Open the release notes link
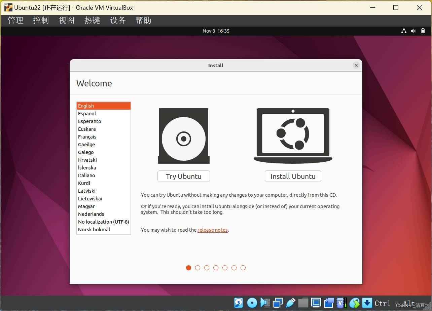The width and height of the screenshot is (432, 311). [213, 230]
